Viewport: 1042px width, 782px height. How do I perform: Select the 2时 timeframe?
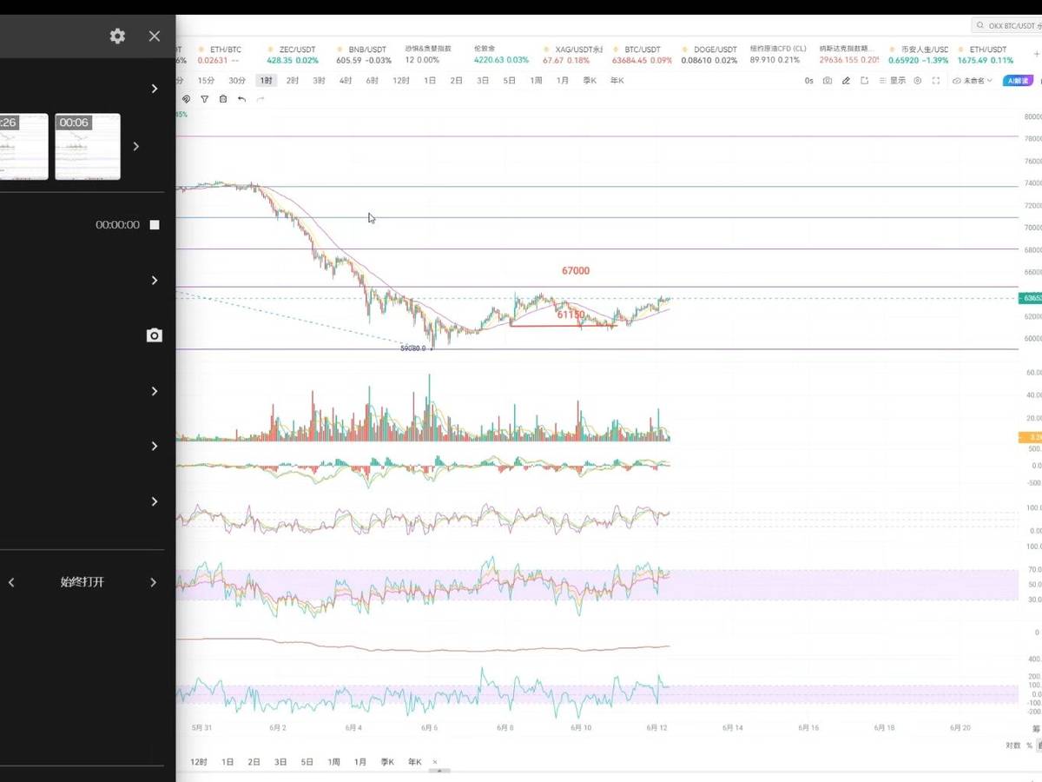(x=293, y=81)
